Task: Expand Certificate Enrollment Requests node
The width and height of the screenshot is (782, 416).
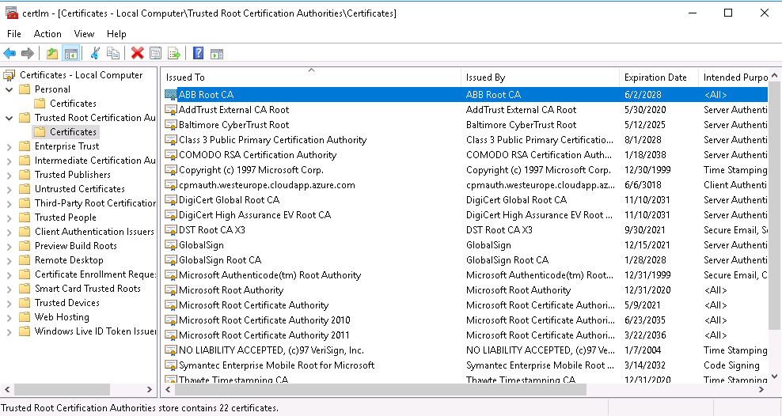Action: coord(9,275)
